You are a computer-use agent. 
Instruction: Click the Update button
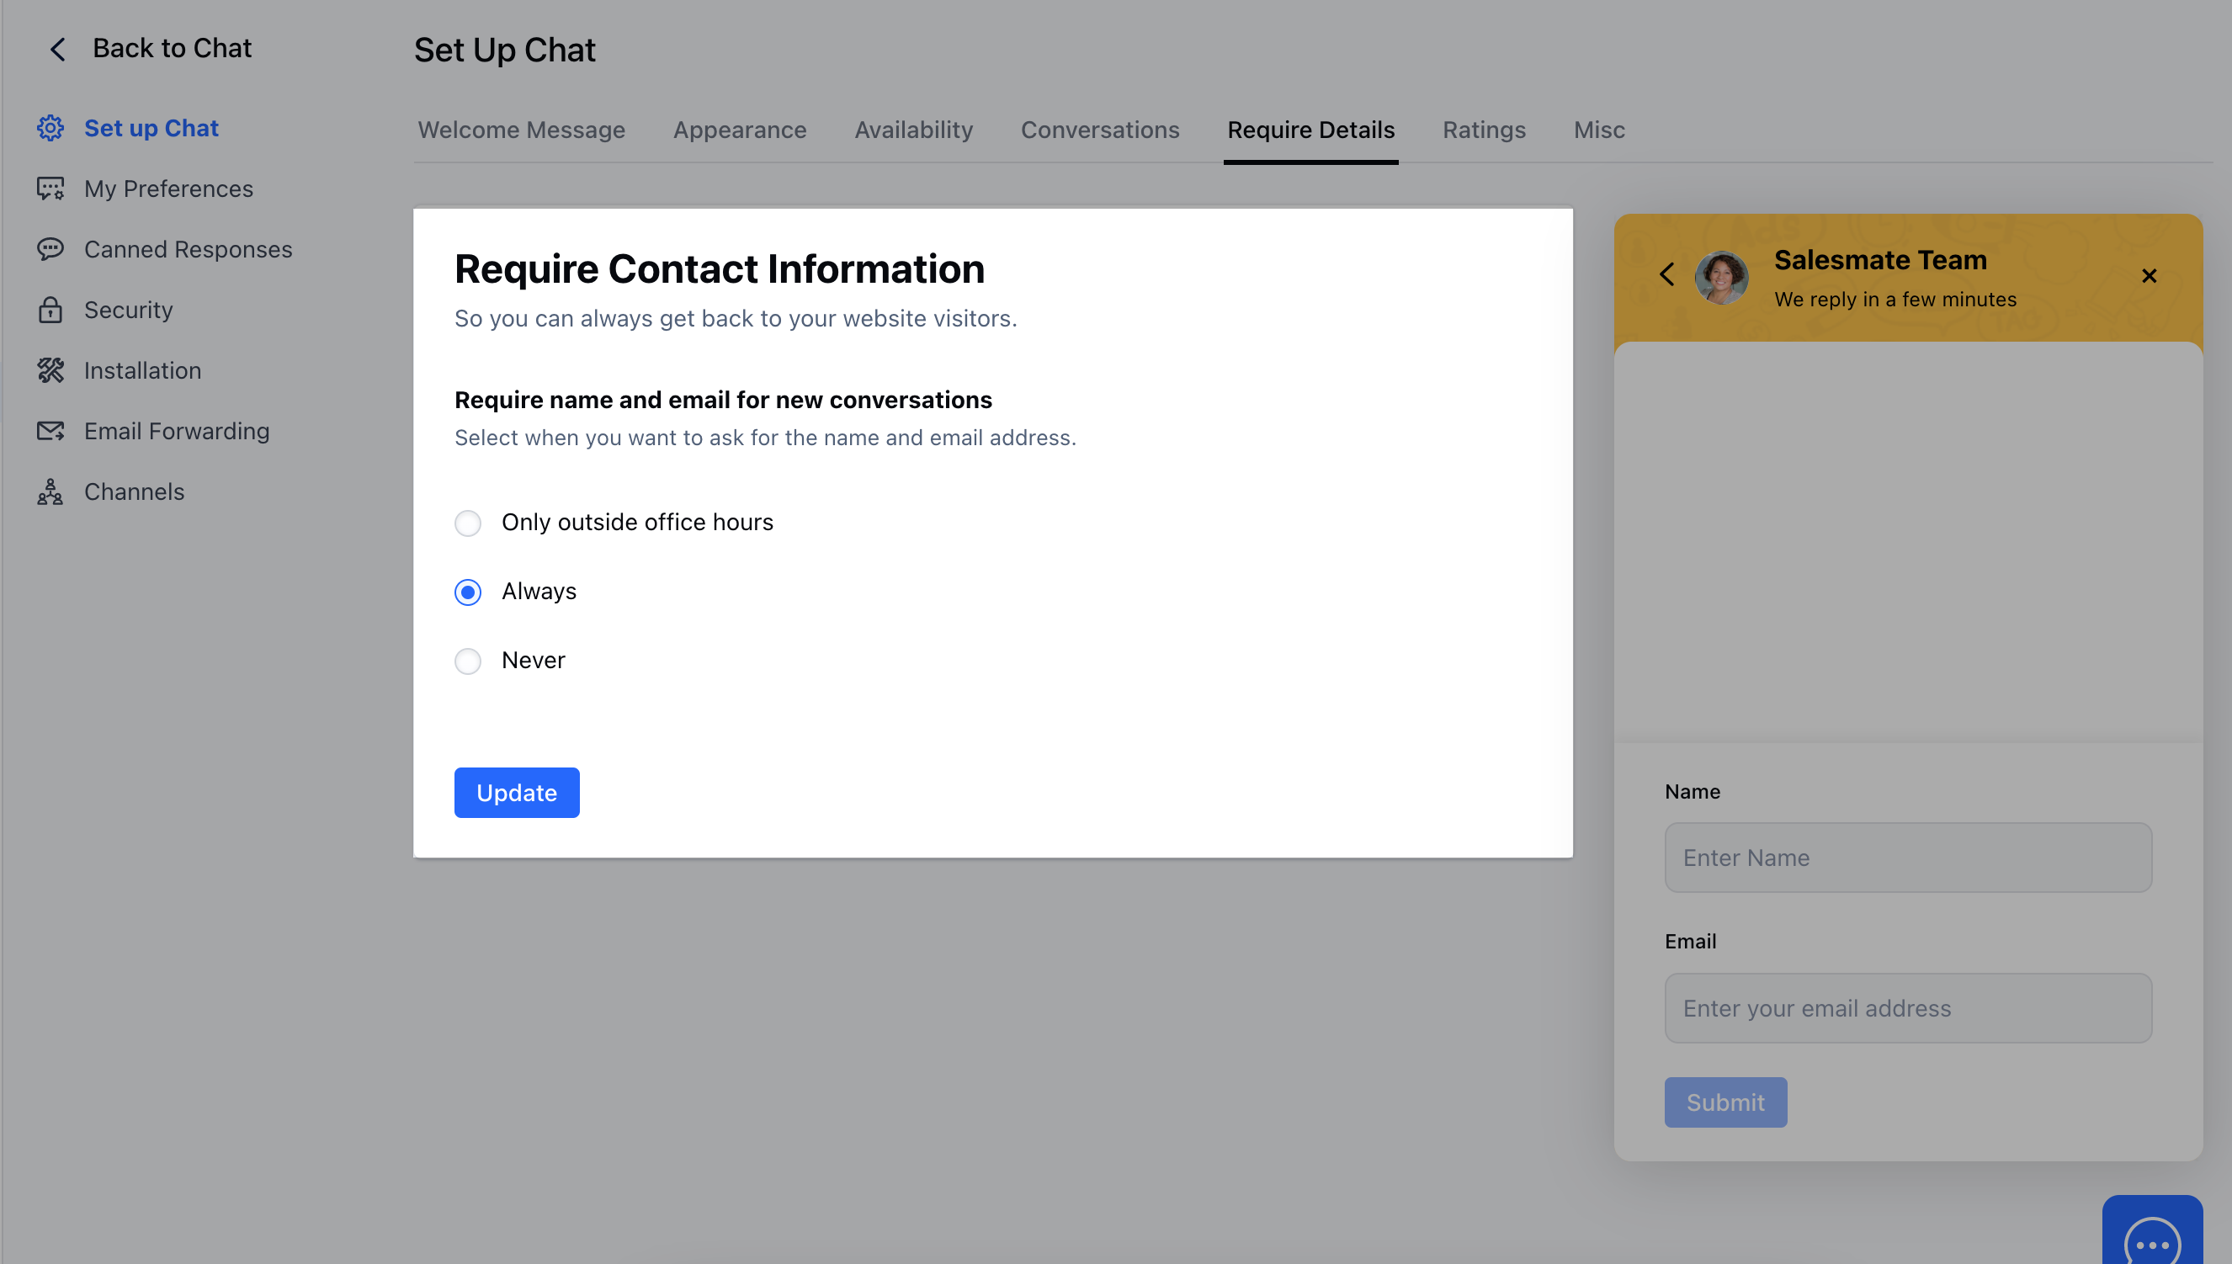pyautogui.click(x=517, y=793)
